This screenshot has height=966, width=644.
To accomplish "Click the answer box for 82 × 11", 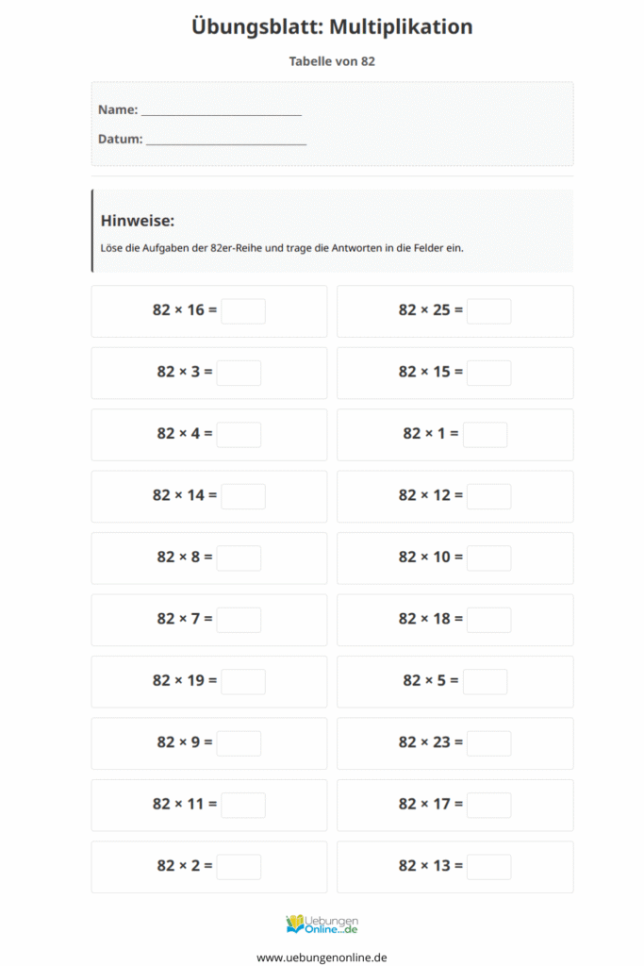I will [243, 805].
